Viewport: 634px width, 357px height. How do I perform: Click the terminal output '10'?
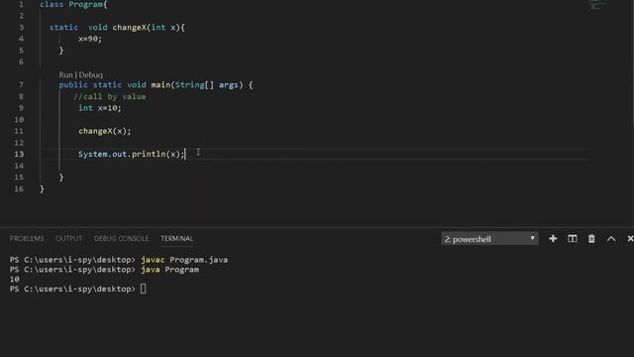(x=15, y=279)
